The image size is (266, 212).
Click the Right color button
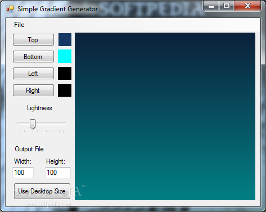coord(33,91)
